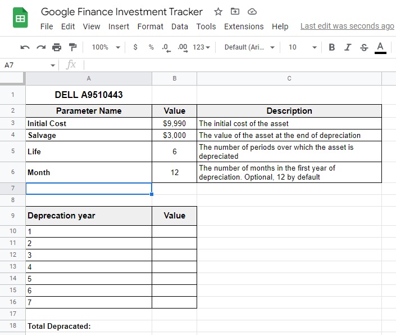Select column B header
The image size is (396, 335).
(174, 78)
